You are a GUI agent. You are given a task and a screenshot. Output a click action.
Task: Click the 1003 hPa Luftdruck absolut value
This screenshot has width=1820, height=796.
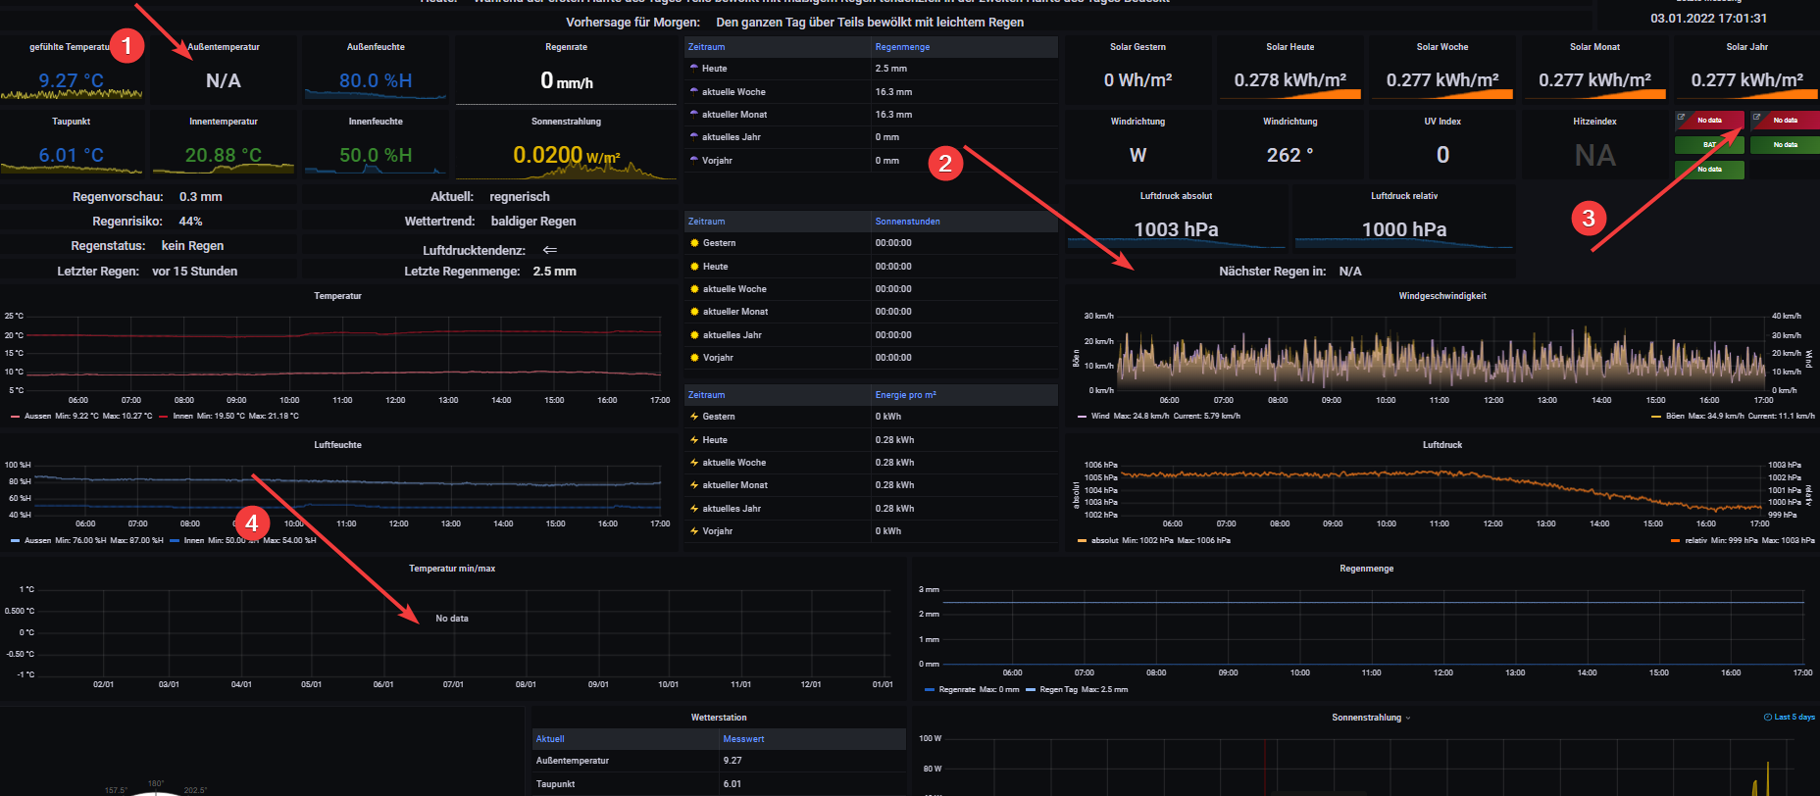click(x=1176, y=229)
